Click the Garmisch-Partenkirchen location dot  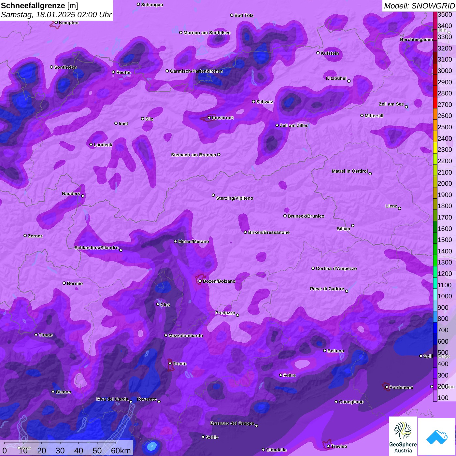tap(167, 71)
